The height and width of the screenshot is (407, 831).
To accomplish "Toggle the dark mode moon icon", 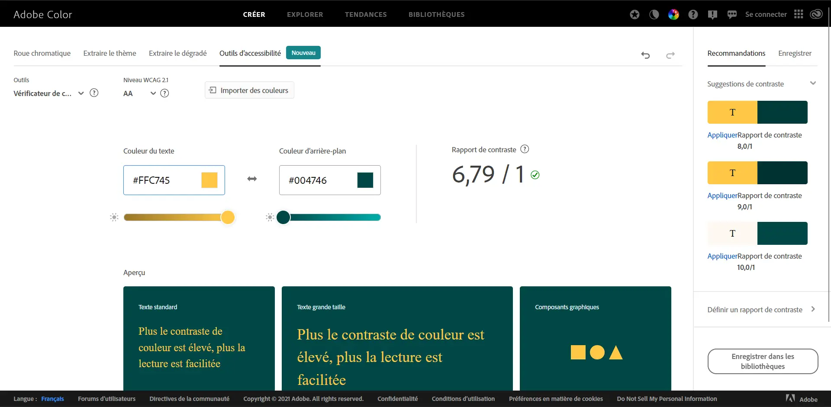I will point(654,14).
